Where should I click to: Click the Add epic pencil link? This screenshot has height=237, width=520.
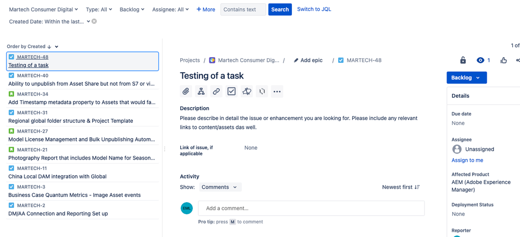pos(308,60)
